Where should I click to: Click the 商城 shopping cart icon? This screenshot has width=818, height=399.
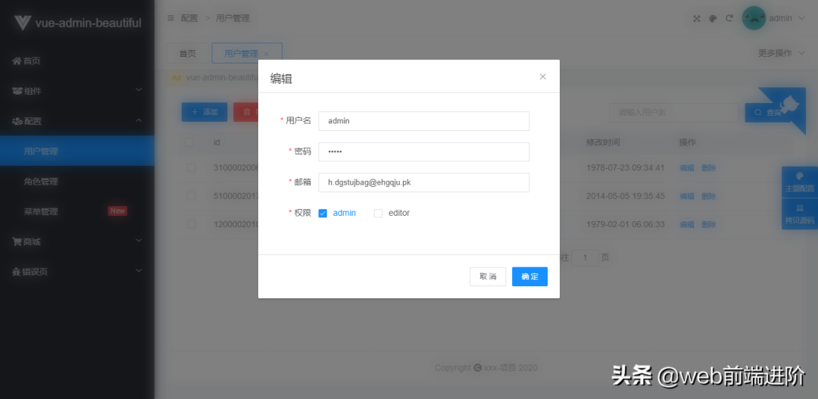point(17,242)
